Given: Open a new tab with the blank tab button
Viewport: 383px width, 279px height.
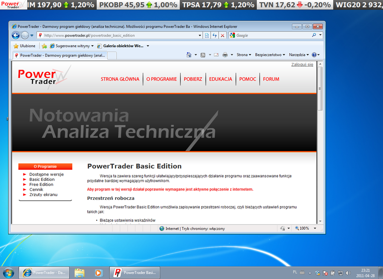Looking at the screenshot, I should [112, 56].
